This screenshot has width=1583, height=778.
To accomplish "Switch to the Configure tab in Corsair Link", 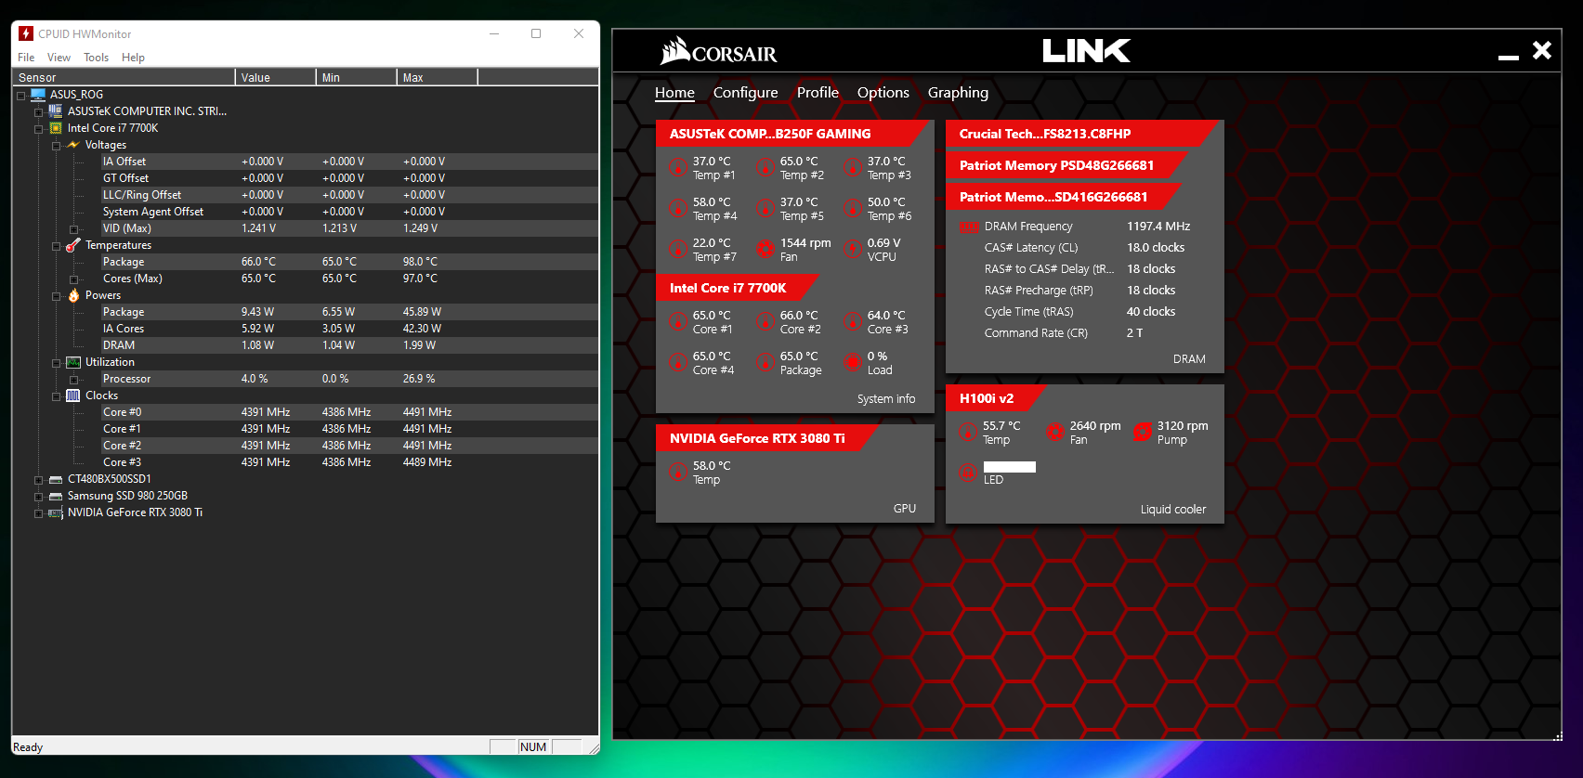I will pyautogui.click(x=746, y=93).
